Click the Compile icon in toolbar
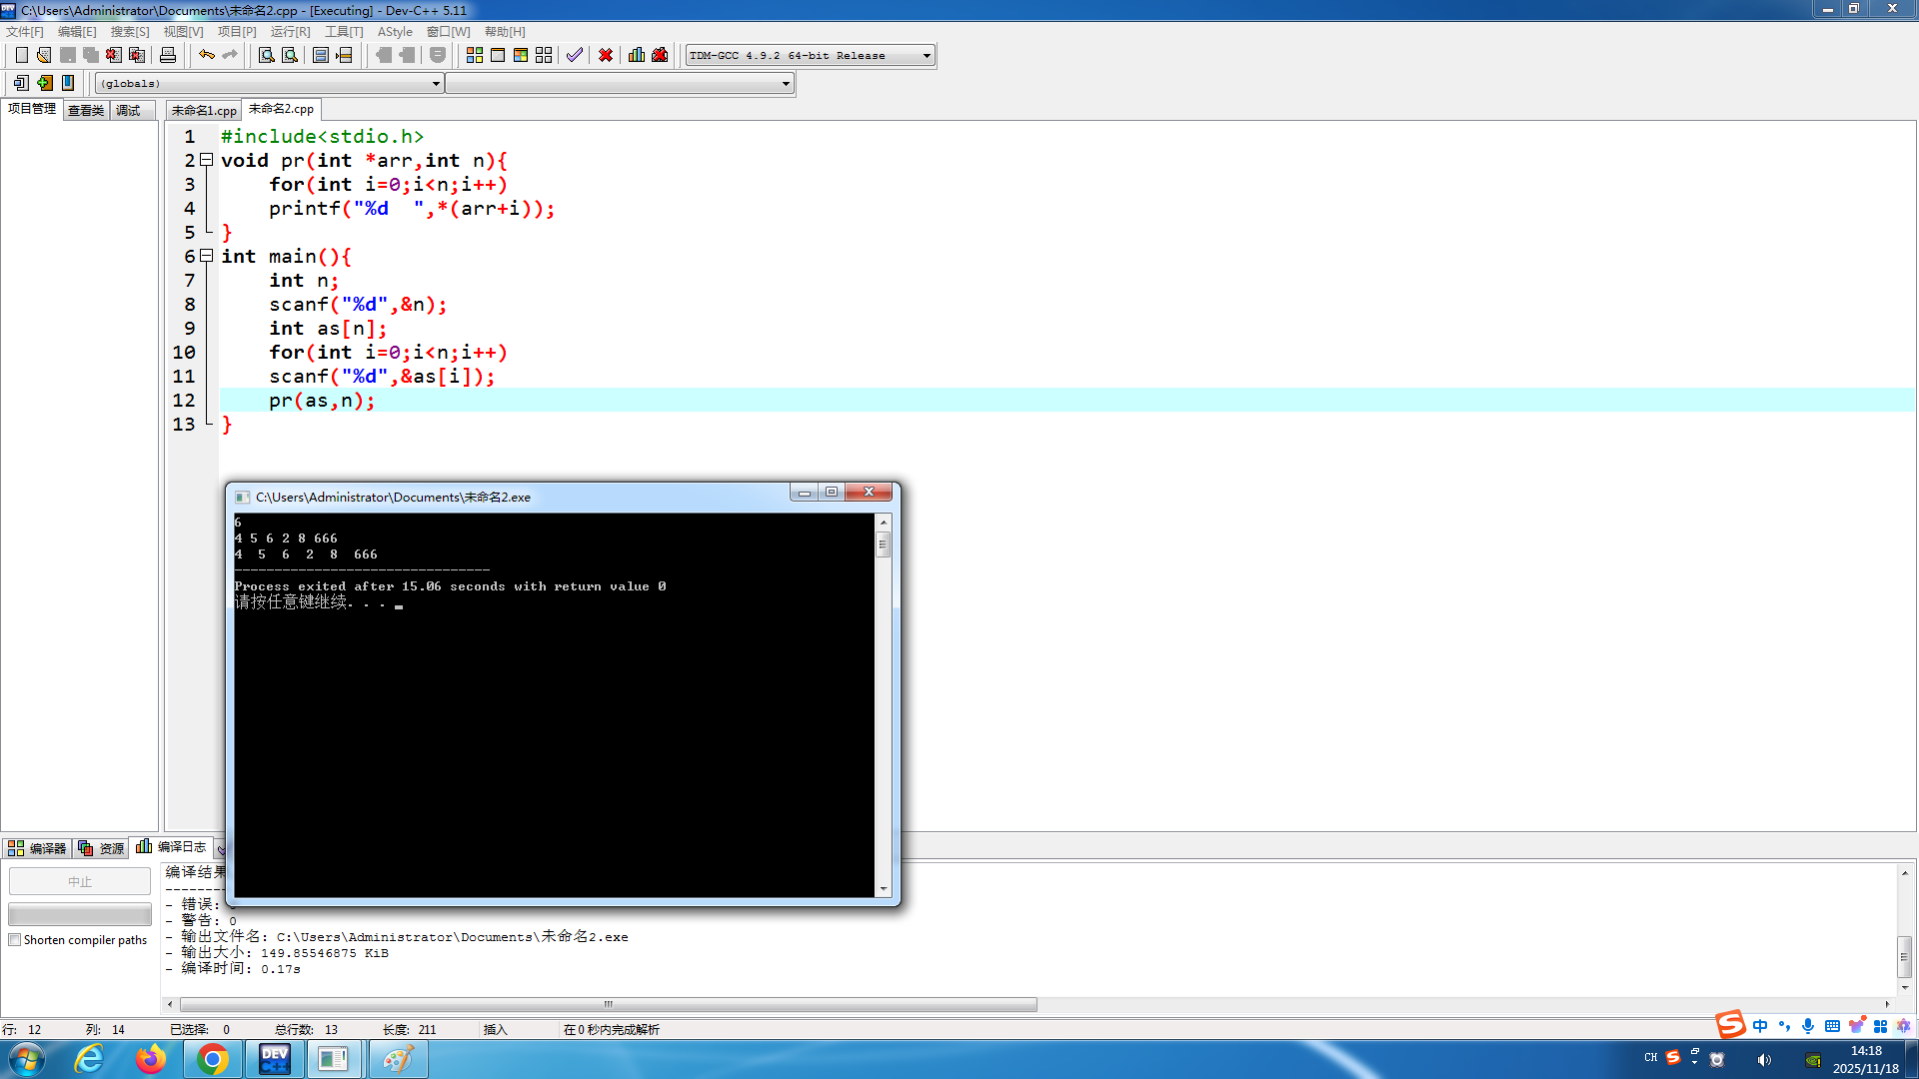 (x=475, y=55)
